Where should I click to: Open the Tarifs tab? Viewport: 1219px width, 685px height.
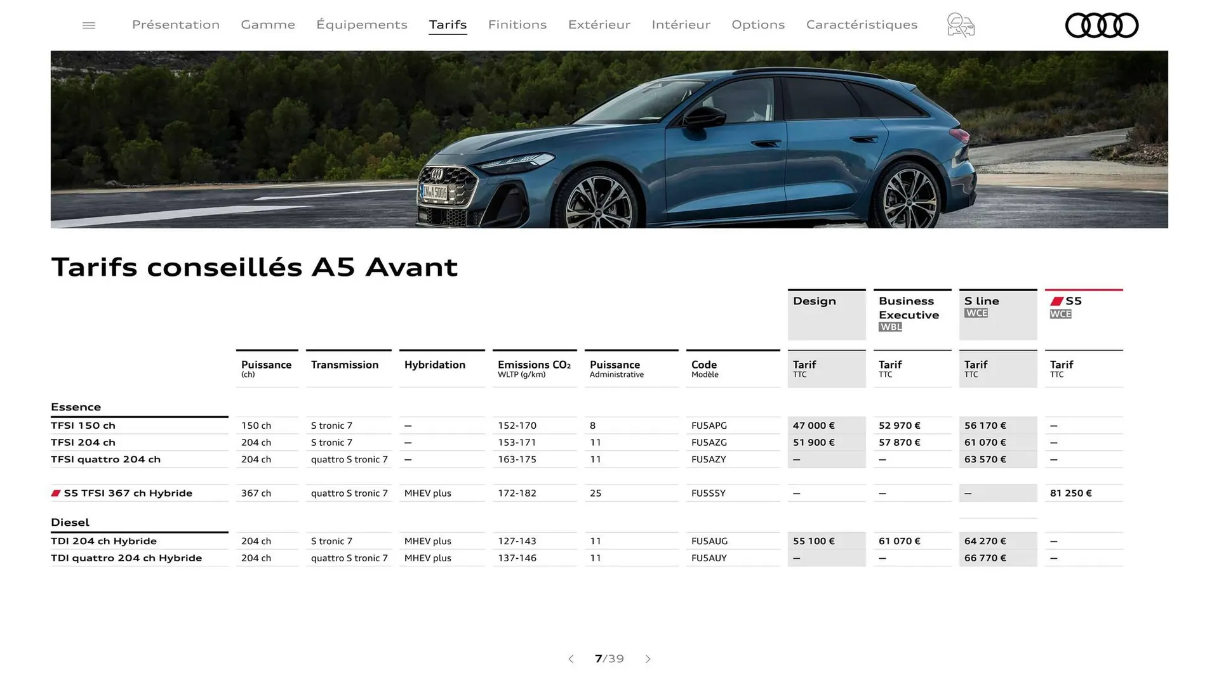pos(448,25)
